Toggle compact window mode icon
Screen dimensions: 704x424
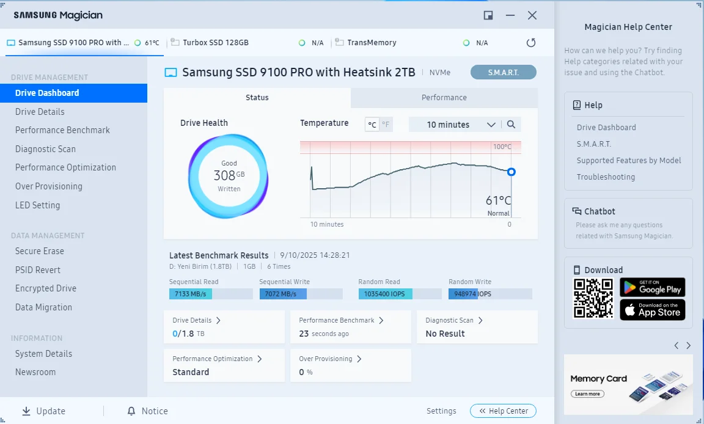tap(488, 15)
